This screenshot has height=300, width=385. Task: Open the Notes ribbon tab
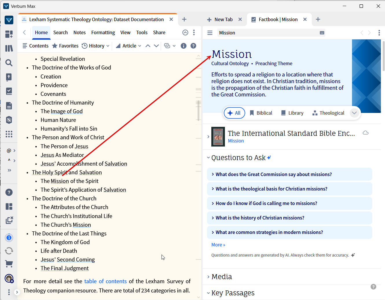(x=80, y=32)
